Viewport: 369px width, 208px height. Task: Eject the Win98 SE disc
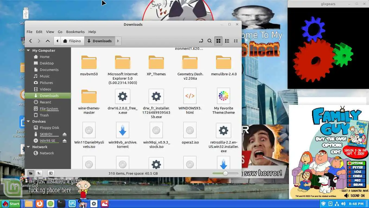(65, 141)
